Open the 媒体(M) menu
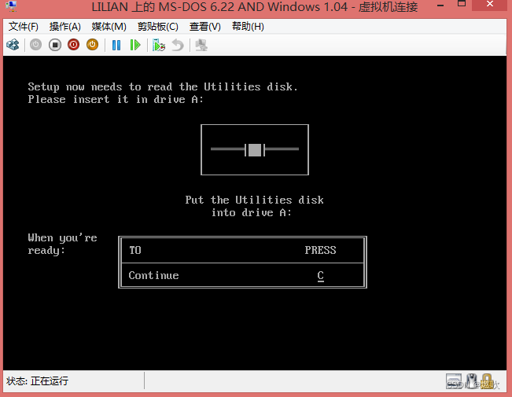The width and height of the screenshot is (512, 397). (109, 27)
